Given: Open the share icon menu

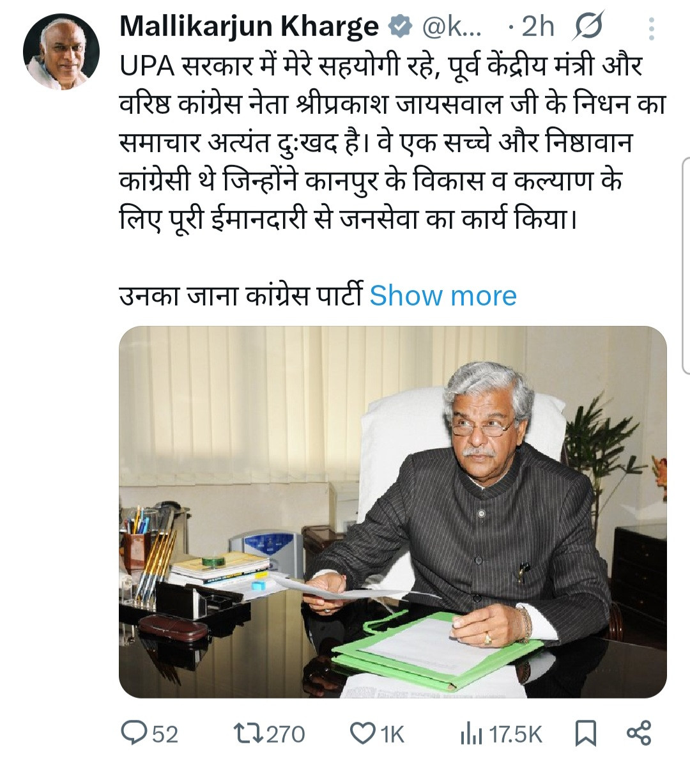Looking at the screenshot, I should coord(638,734).
